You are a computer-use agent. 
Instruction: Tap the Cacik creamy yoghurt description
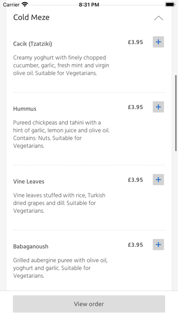point(61,65)
